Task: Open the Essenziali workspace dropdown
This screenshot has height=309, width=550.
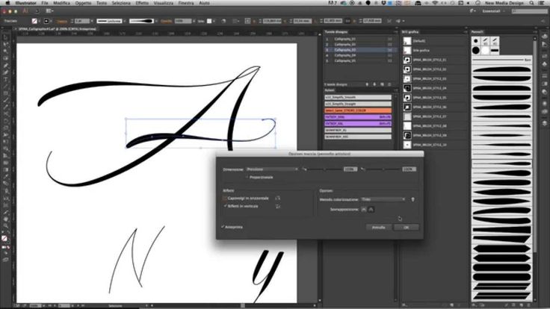Action: pos(493,11)
